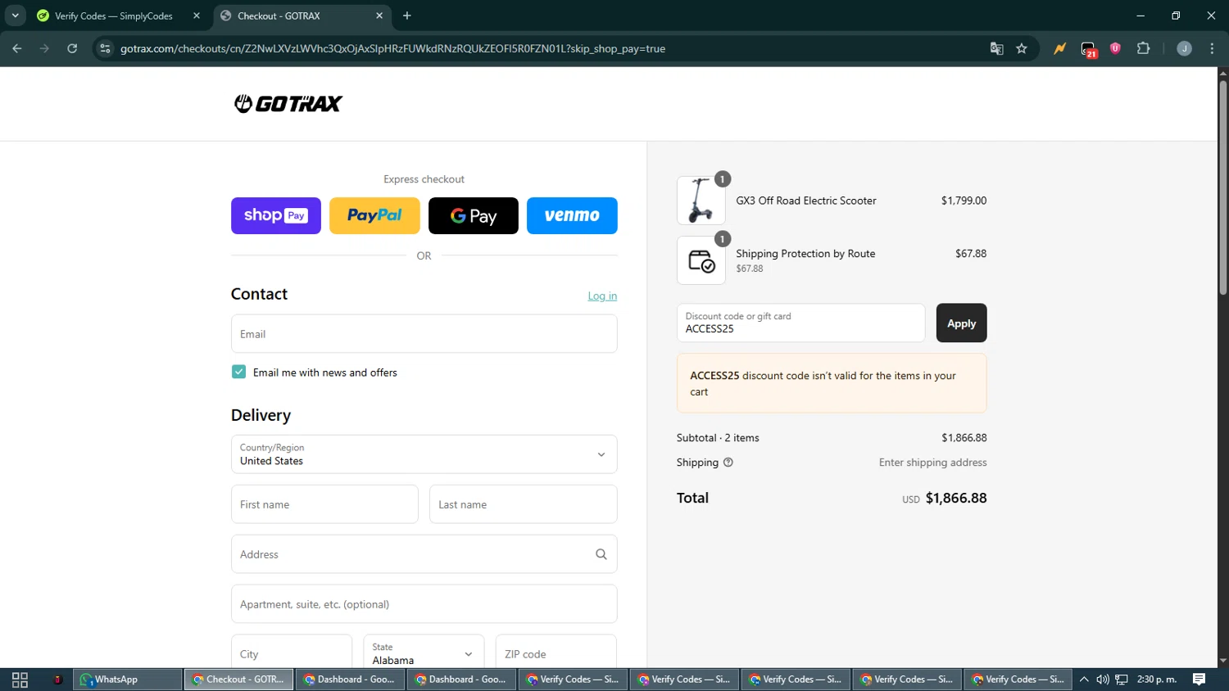
Task: Pay with Shop Pay express button
Action: 276,215
